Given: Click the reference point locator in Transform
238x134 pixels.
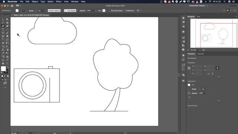Looking at the screenshot, I should [x=189, y=68].
